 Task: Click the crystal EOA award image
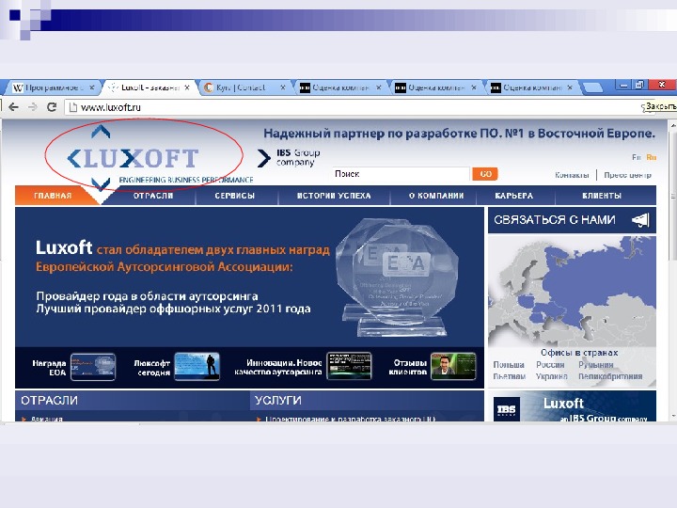[397, 278]
